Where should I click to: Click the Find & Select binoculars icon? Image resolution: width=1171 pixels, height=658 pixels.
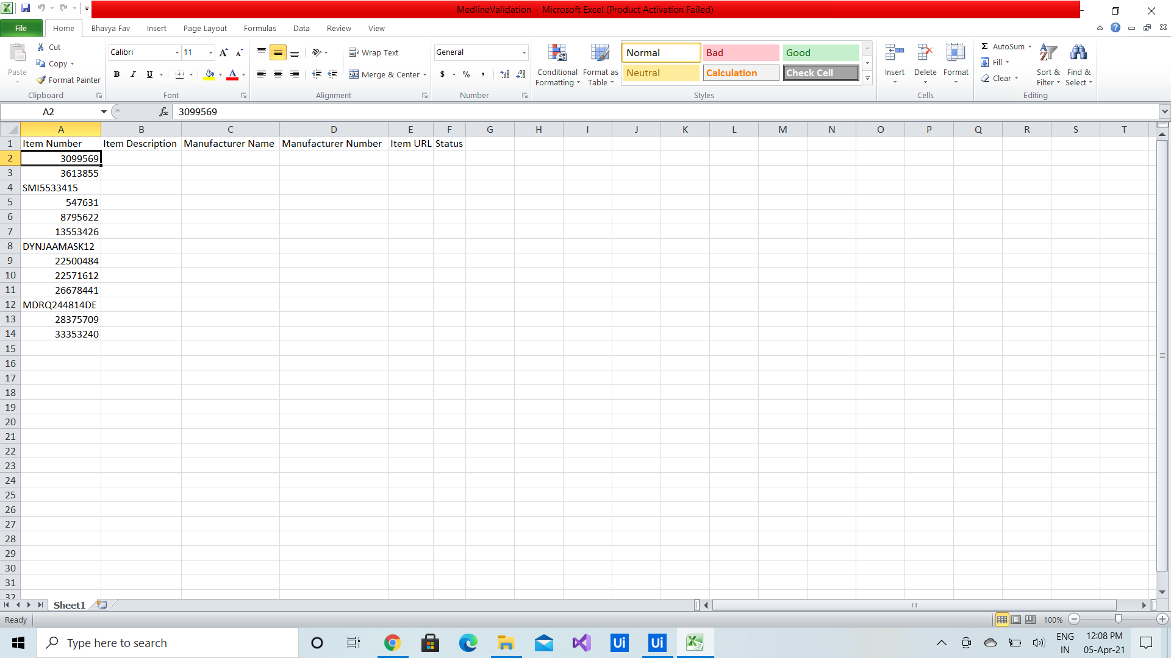(1078, 54)
